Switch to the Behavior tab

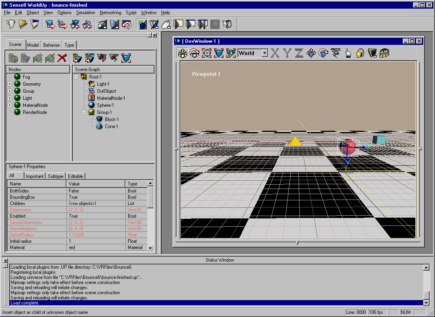(51, 45)
